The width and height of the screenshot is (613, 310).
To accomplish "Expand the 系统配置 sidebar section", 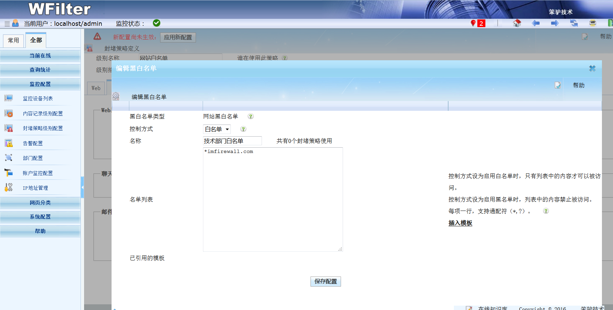I will click(x=40, y=217).
